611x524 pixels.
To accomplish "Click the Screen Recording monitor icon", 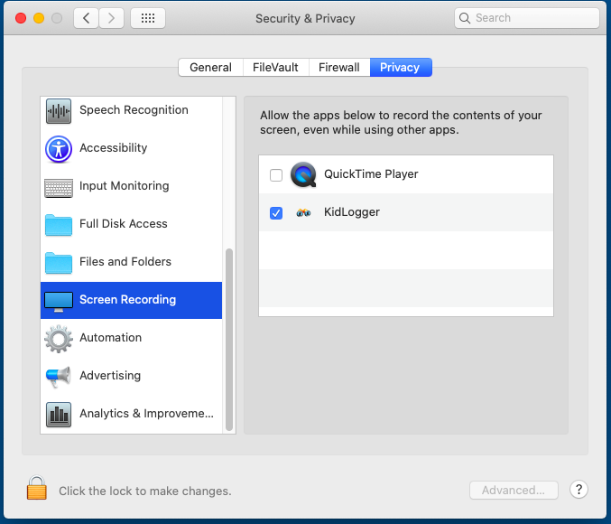I will pyautogui.click(x=59, y=302).
